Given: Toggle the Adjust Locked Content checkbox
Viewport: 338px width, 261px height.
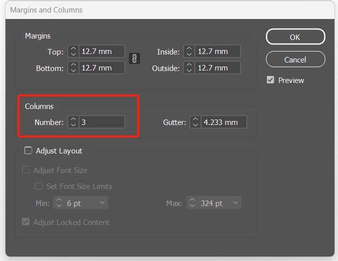Looking at the screenshot, I should click(26, 222).
